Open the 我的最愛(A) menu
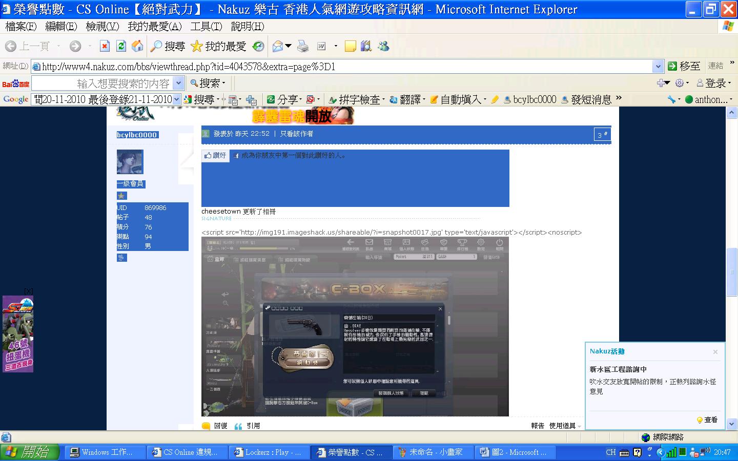738x461 pixels. point(154,26)
